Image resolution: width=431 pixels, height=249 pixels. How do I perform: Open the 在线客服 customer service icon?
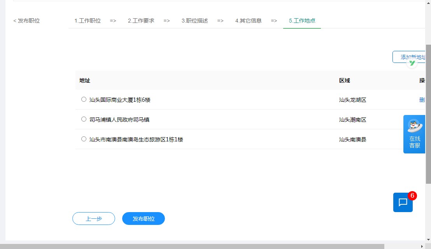tap(414, 134)
